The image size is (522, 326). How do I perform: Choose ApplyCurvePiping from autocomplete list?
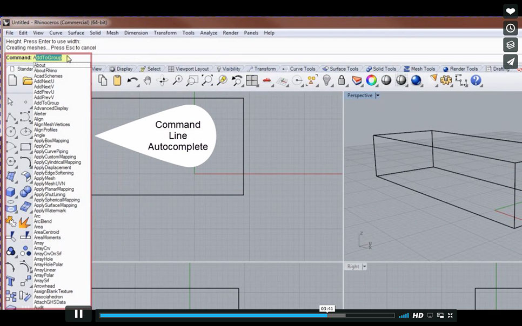51,151
